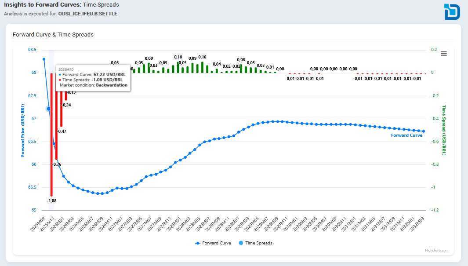Click the Forward Price left axis title
The height and width of the screenshot is (266, 468).
coord(23,131)
